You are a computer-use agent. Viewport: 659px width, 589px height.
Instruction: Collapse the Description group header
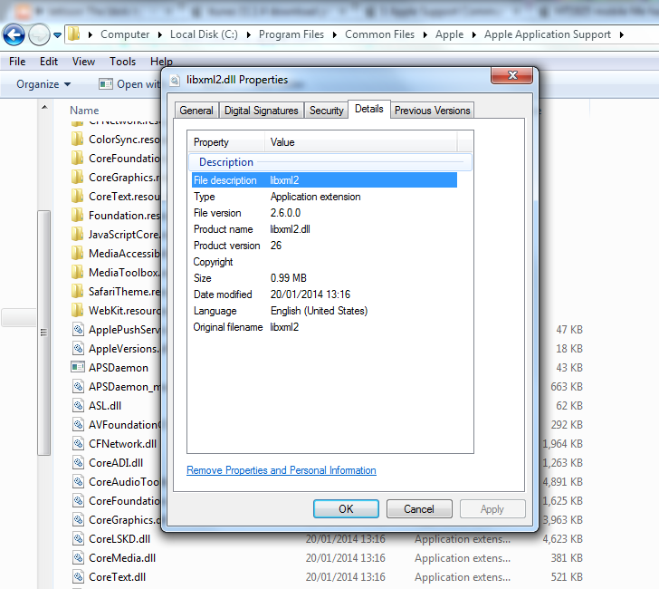point(330,162)
